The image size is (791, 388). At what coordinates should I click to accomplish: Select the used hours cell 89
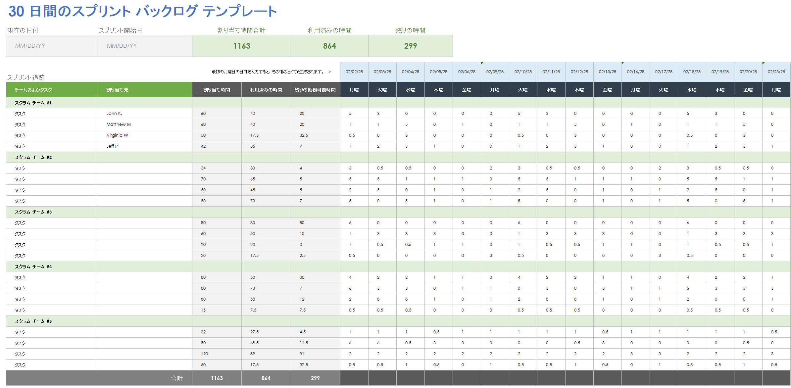(266, 354)
